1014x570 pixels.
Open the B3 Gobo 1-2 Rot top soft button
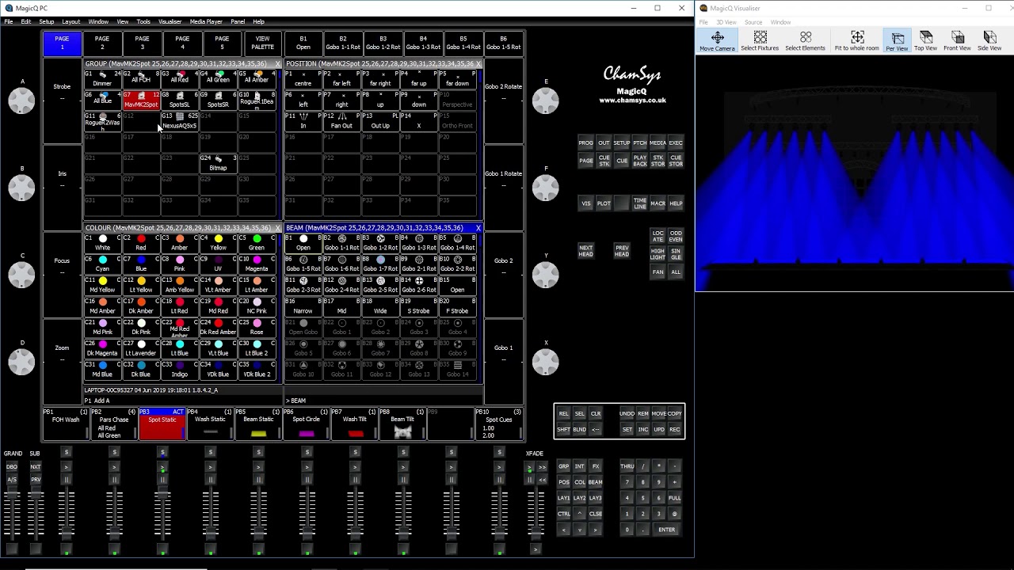tap(383, 43)
